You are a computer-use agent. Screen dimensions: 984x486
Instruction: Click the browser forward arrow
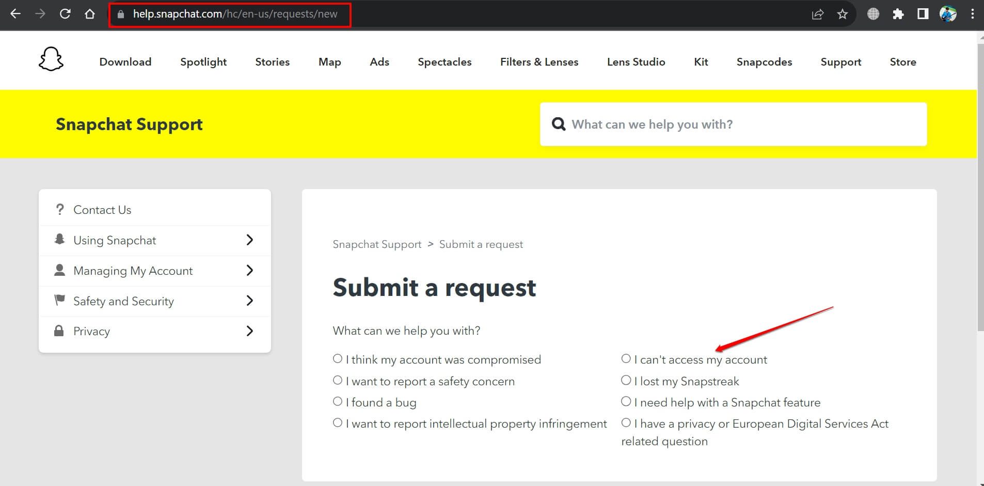[40, 14]
